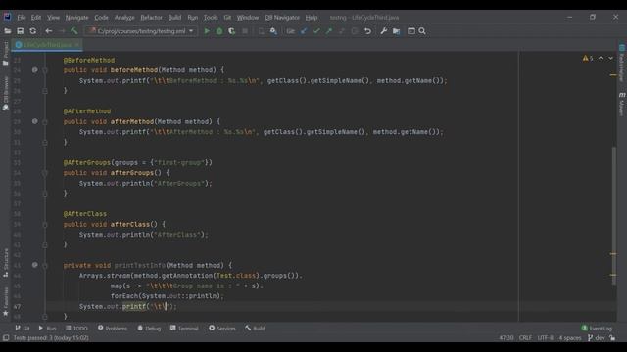627x352 pixels.
Task: Click the Run Anything window icon
Action: click(x=411, y=31)
